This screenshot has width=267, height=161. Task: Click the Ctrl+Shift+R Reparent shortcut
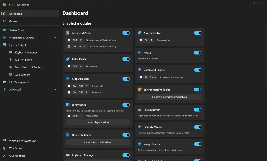point(78,92)
